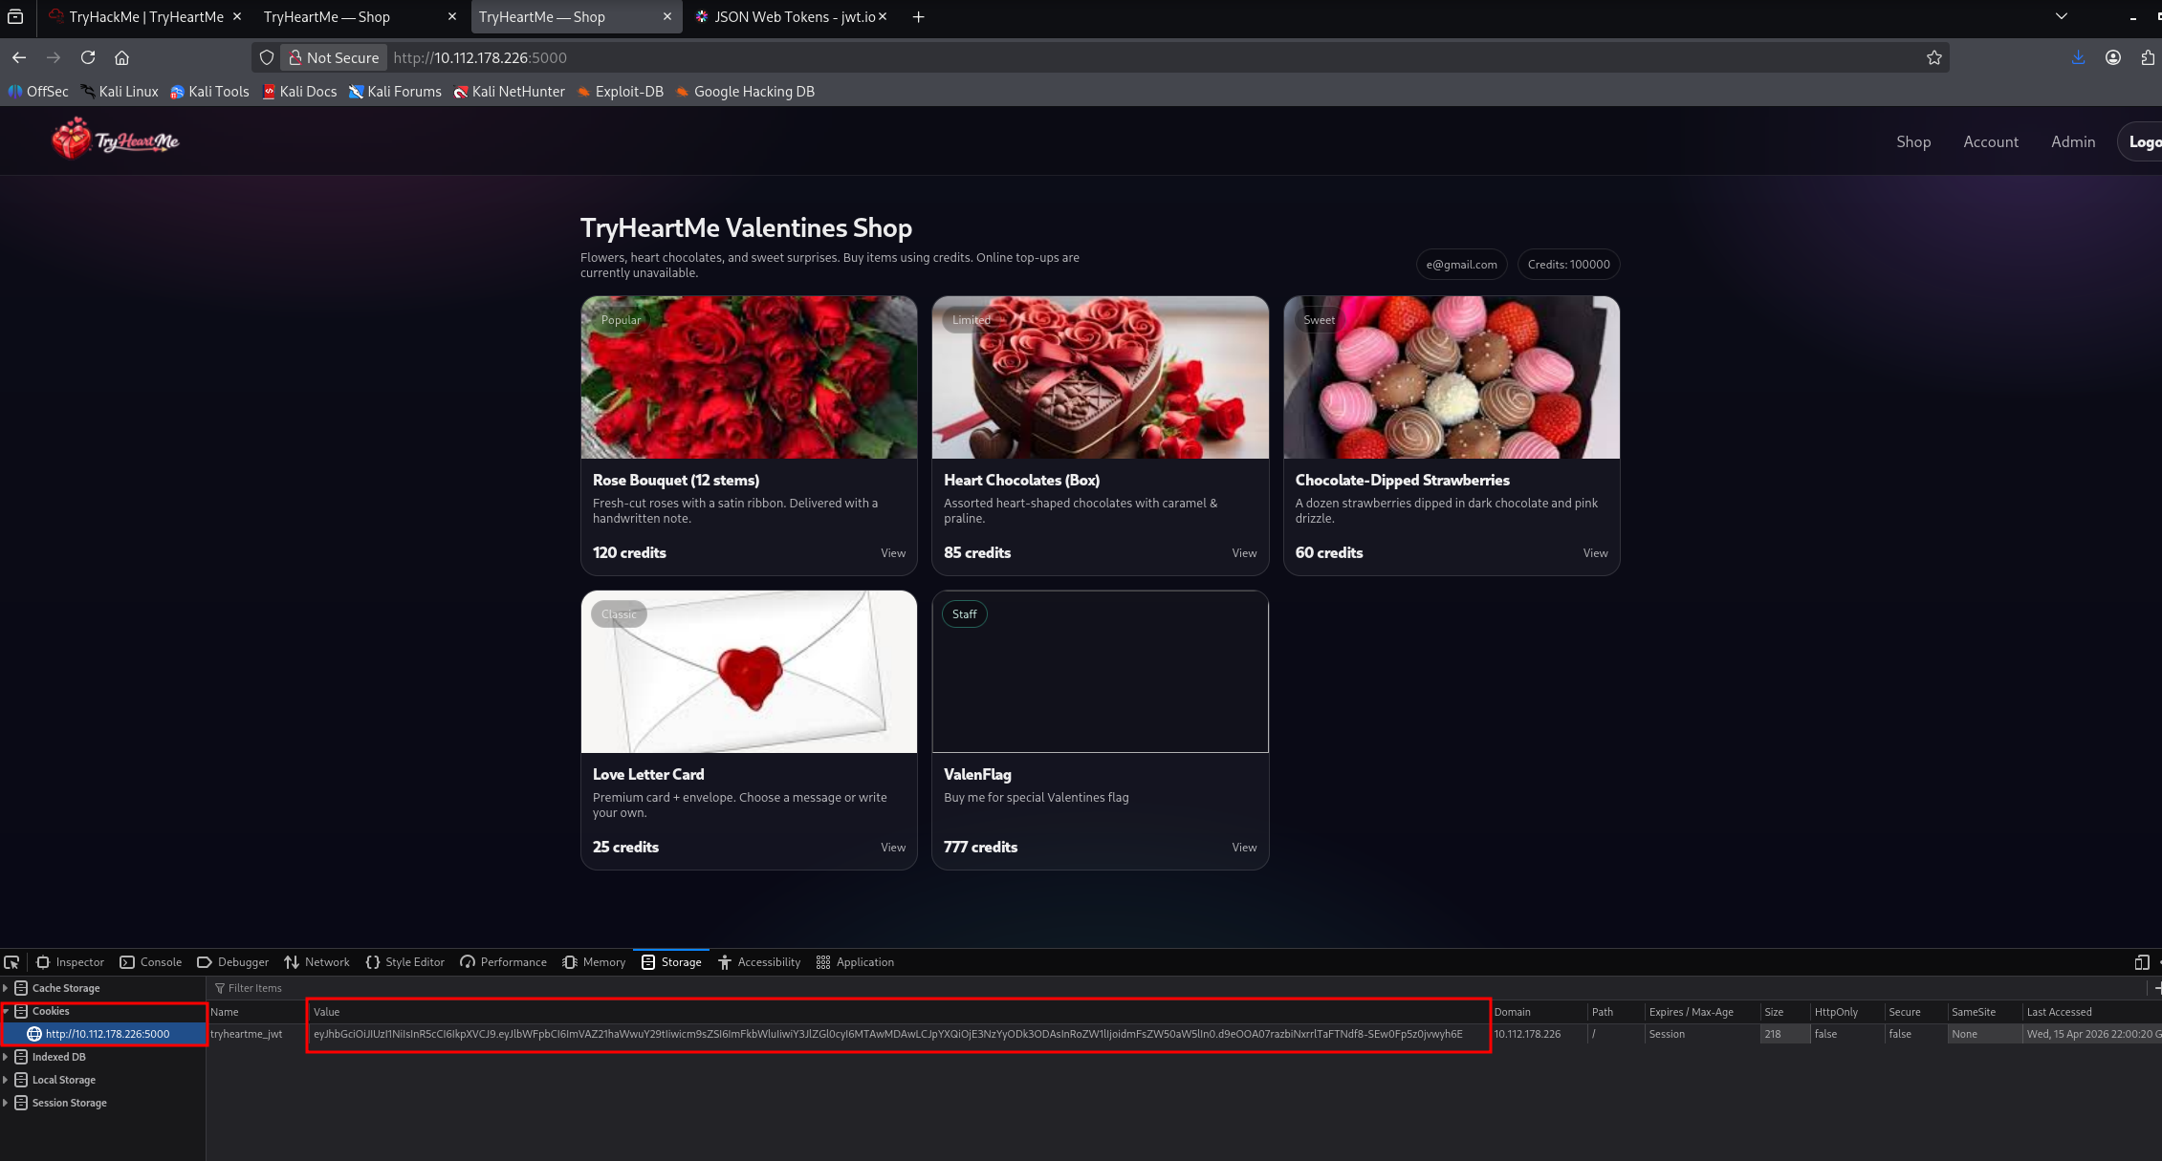Close the JSON Web Tokens jwt.io tab
Screen dimensions: 2162x1161
pyautogui.click(x=883, y=16)
